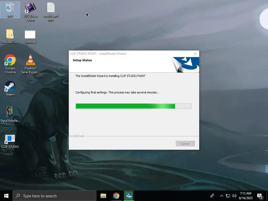Select the CLIP STUDIO desktop shortcut
This screenshot has height=201, width=268.
pos(10,142)
